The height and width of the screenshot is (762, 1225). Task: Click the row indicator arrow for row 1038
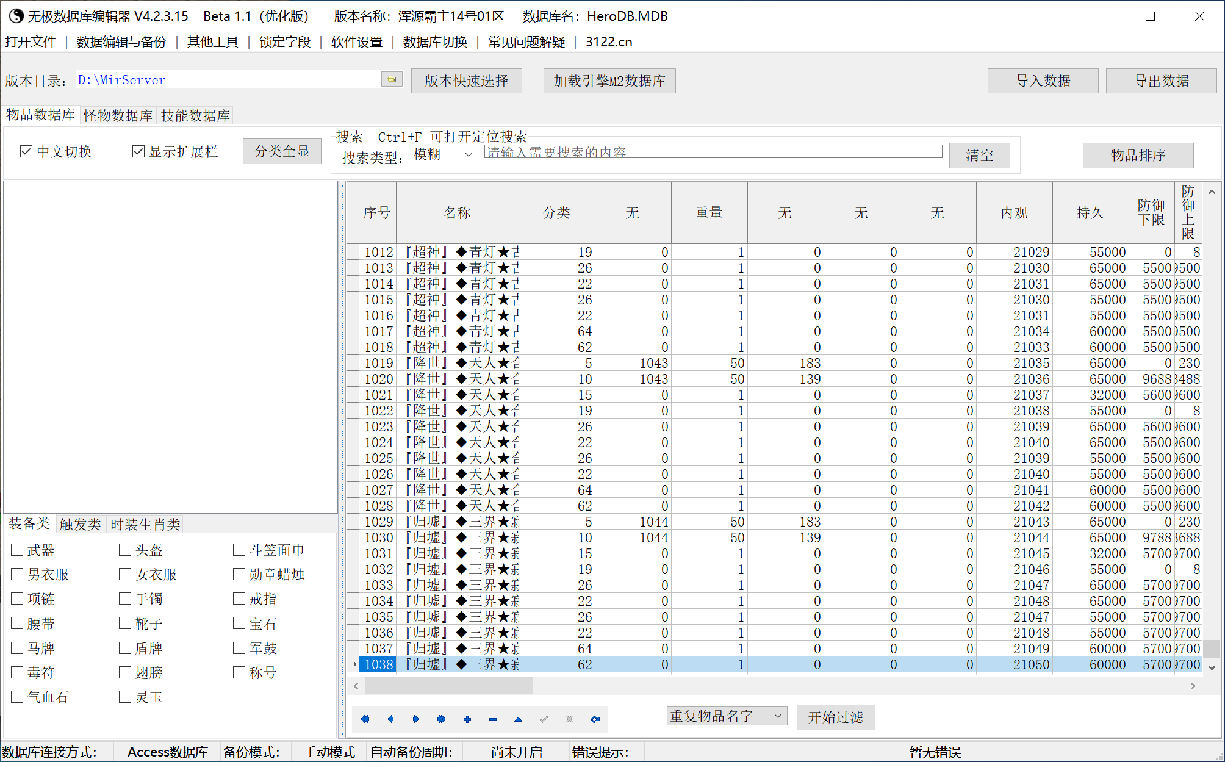coord(354,664)
